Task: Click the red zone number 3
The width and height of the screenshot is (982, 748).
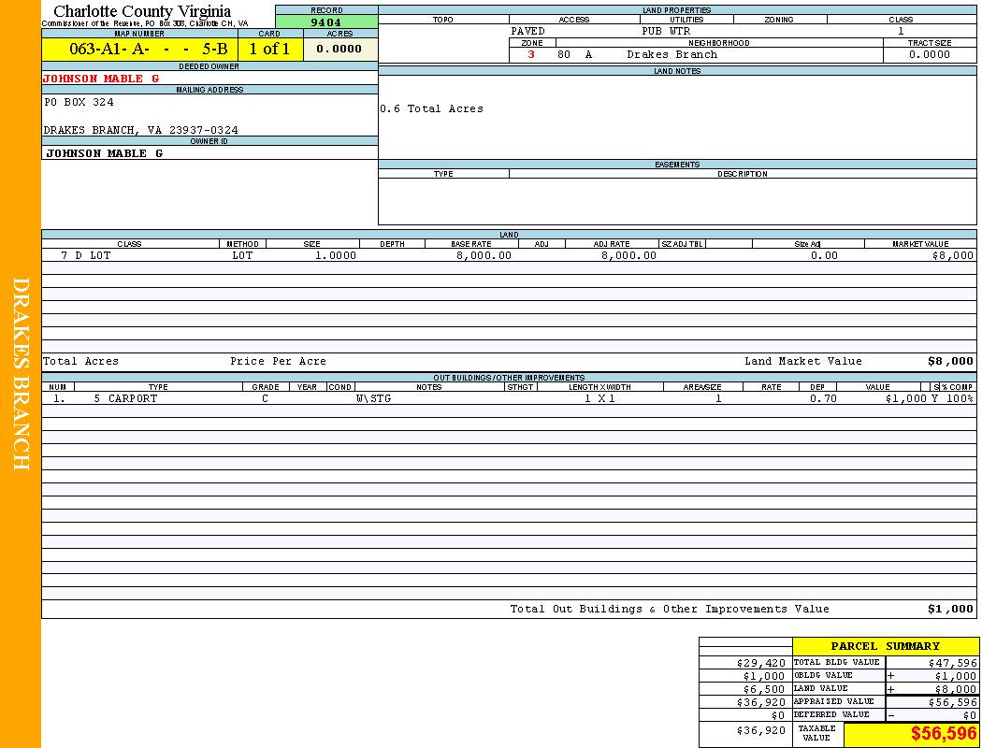Action: click(531, 54)
